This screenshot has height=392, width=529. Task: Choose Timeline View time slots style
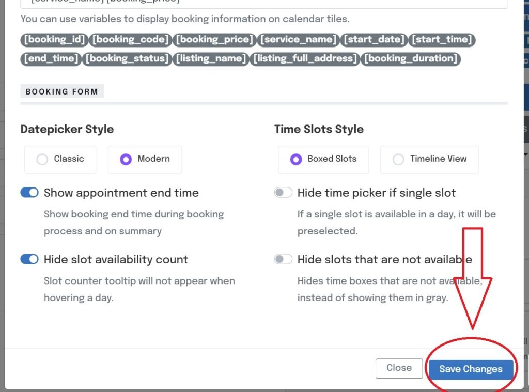(x=429, y=159)
